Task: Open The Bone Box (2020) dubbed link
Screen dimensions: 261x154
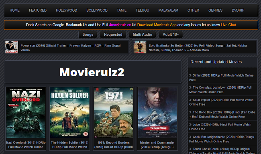Action: (222, 114)
